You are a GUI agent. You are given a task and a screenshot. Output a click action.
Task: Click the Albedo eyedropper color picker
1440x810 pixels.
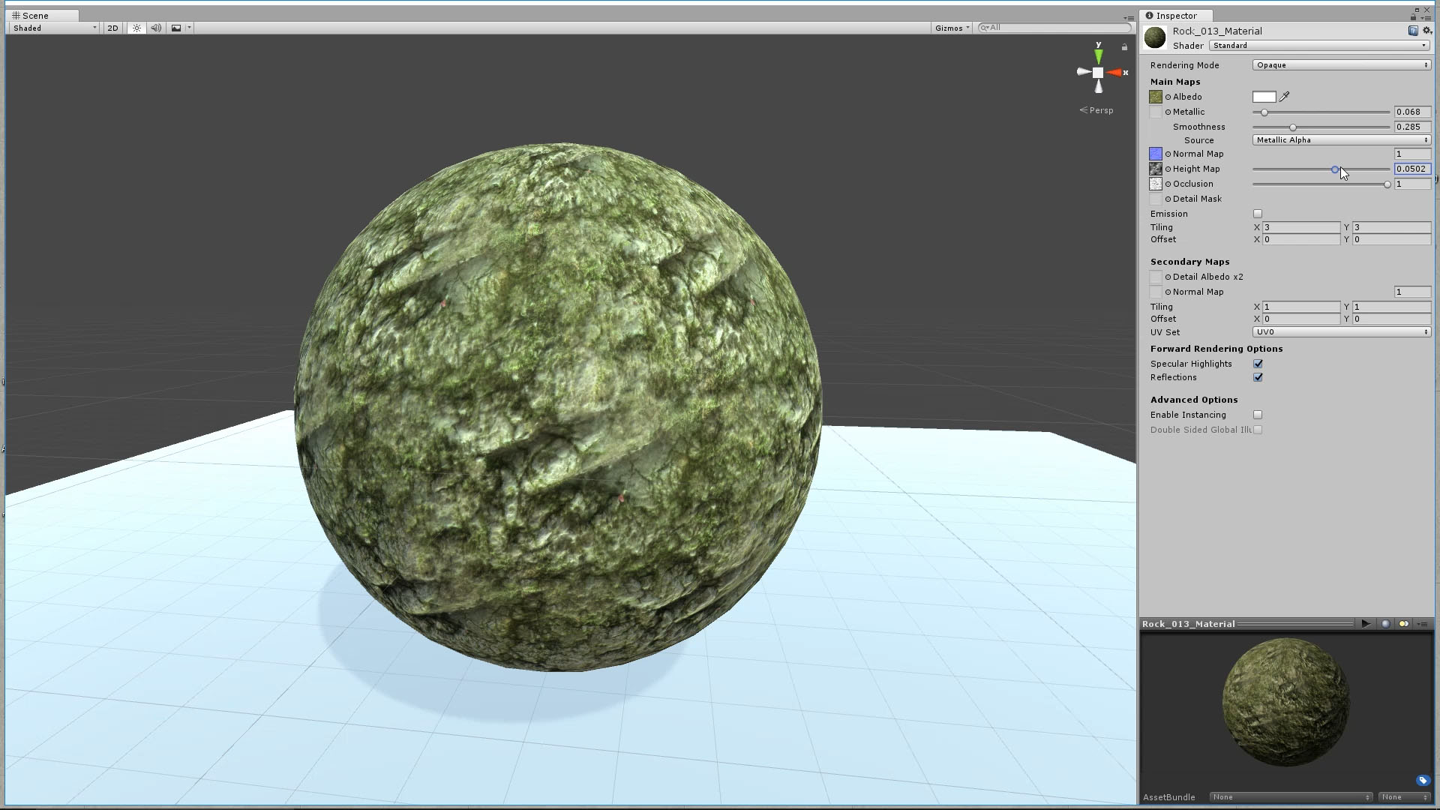[x=1285, y=97]
